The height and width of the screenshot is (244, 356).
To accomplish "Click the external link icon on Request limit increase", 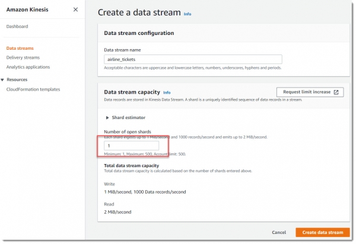I will (336, 92).
